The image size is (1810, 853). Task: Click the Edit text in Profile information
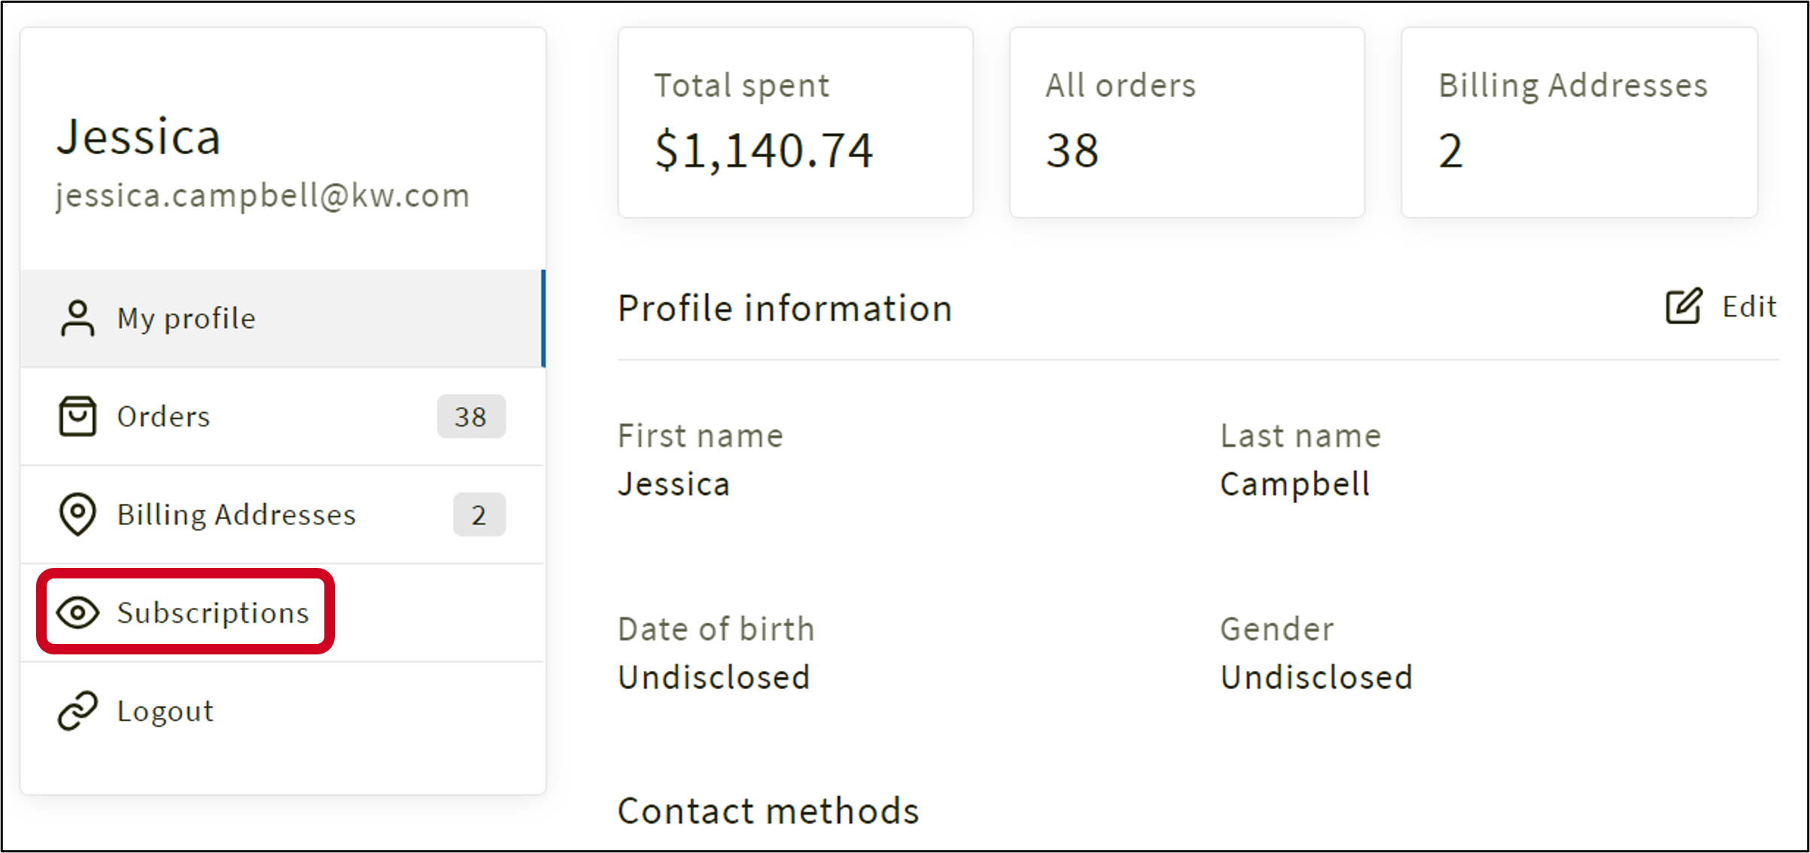pos(1749,306)
